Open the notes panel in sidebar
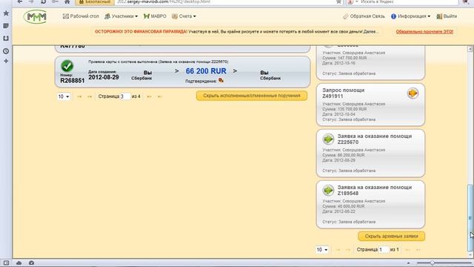Image resolution: width=474 pixels, height=267 pixels. click(x=6, y=26)
